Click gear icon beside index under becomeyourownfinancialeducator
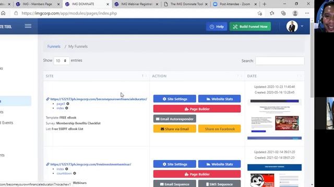334x187 pixels. [x=67, y=108]
